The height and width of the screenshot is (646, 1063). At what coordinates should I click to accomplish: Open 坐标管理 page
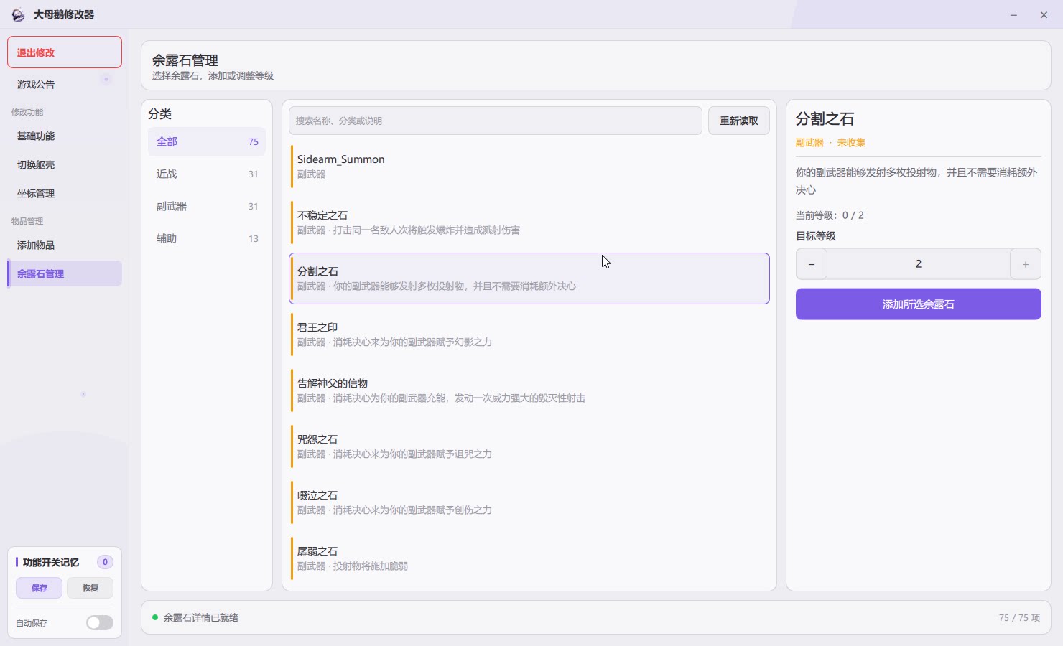[x=65, y=193]
